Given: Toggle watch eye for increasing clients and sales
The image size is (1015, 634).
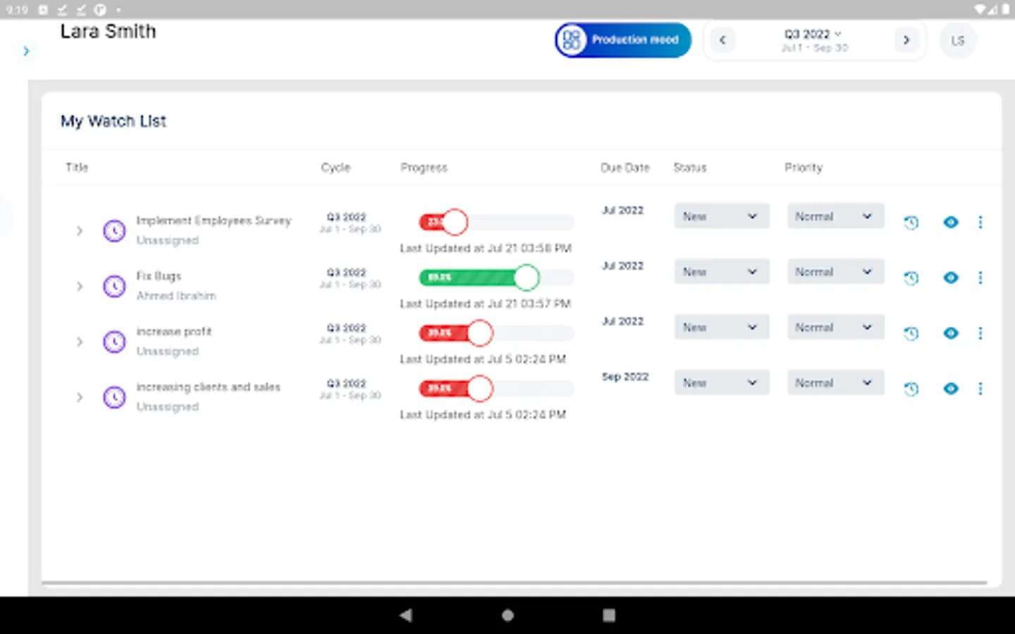Looking at the screenshot, I should (951, 389).
